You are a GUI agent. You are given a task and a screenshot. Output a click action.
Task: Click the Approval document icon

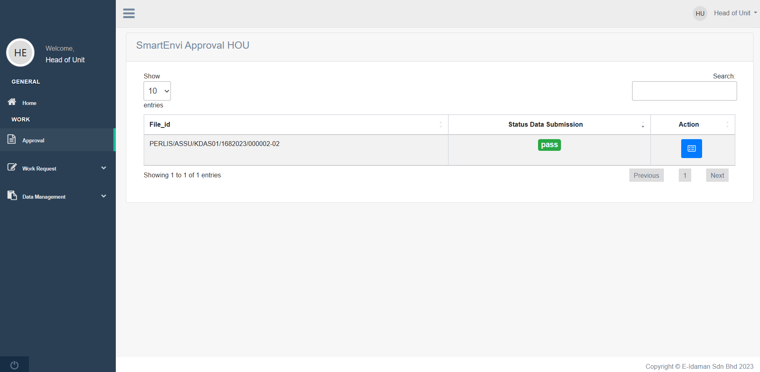[x=12, y=139]
